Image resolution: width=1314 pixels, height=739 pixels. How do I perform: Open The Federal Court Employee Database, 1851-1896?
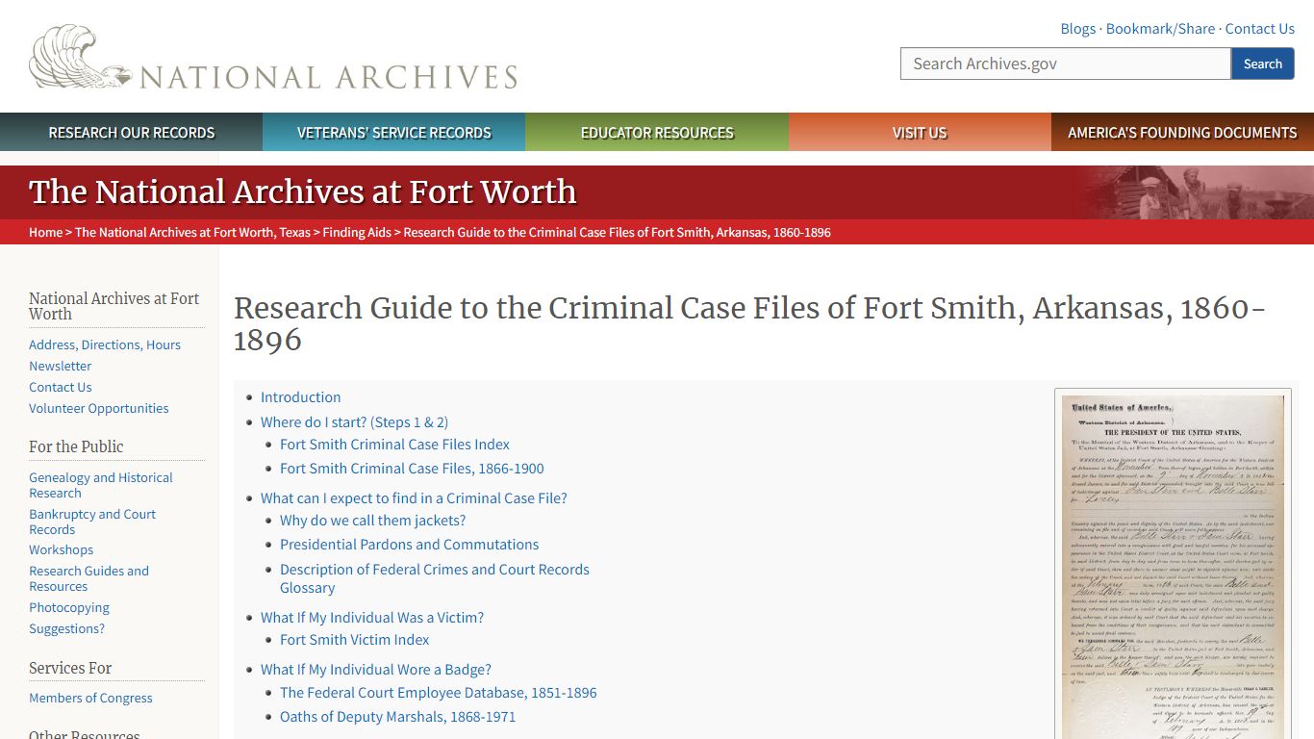pos(439,692)
